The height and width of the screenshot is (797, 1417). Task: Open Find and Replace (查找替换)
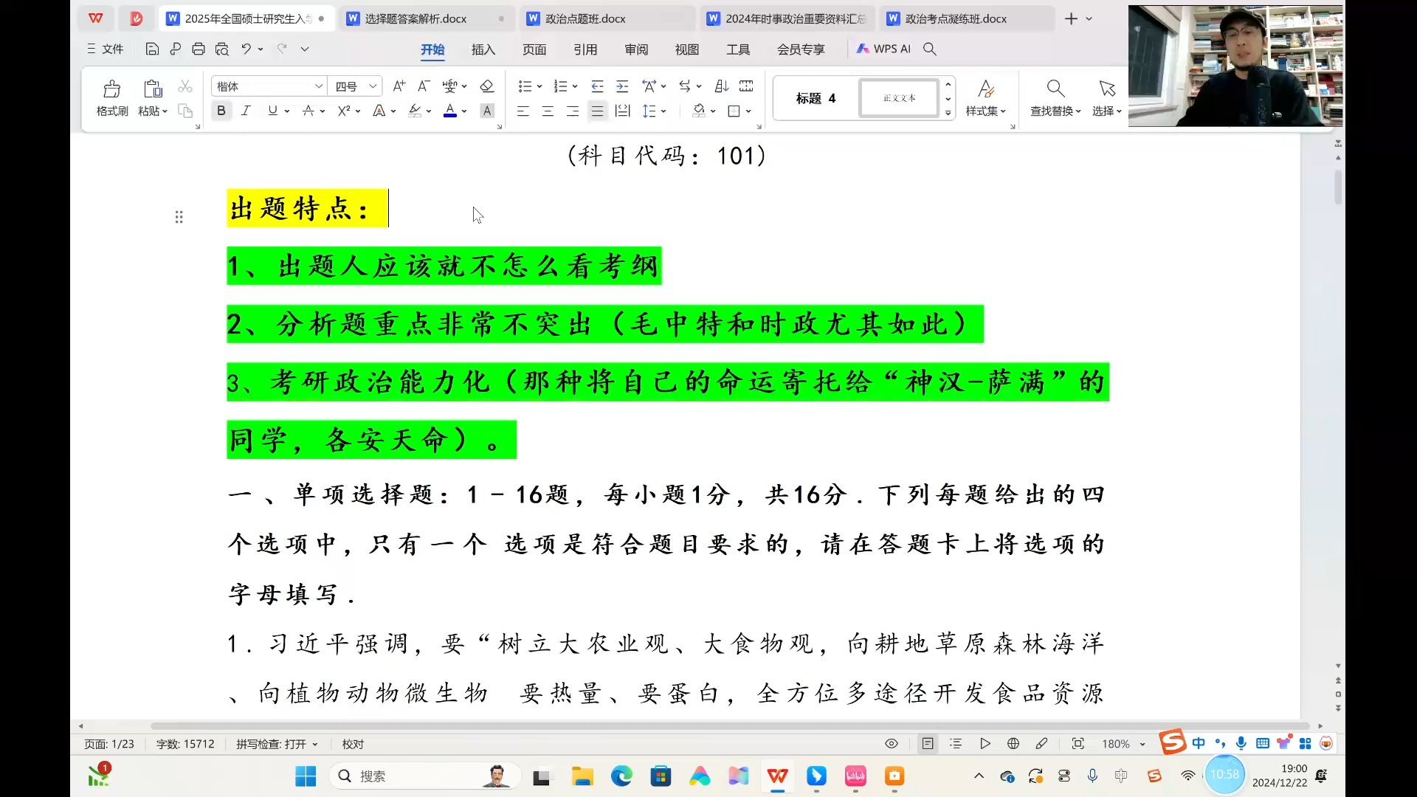tap(1055, 98)
